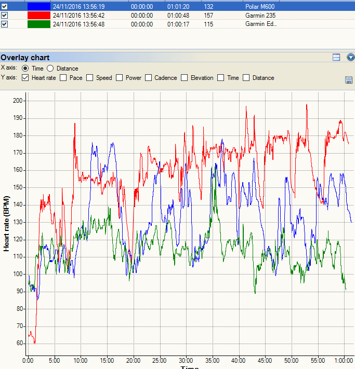The height and width of the screenshot is (369, 355).
Task: Click the average heart rate value 115
Action: [208, 24]
